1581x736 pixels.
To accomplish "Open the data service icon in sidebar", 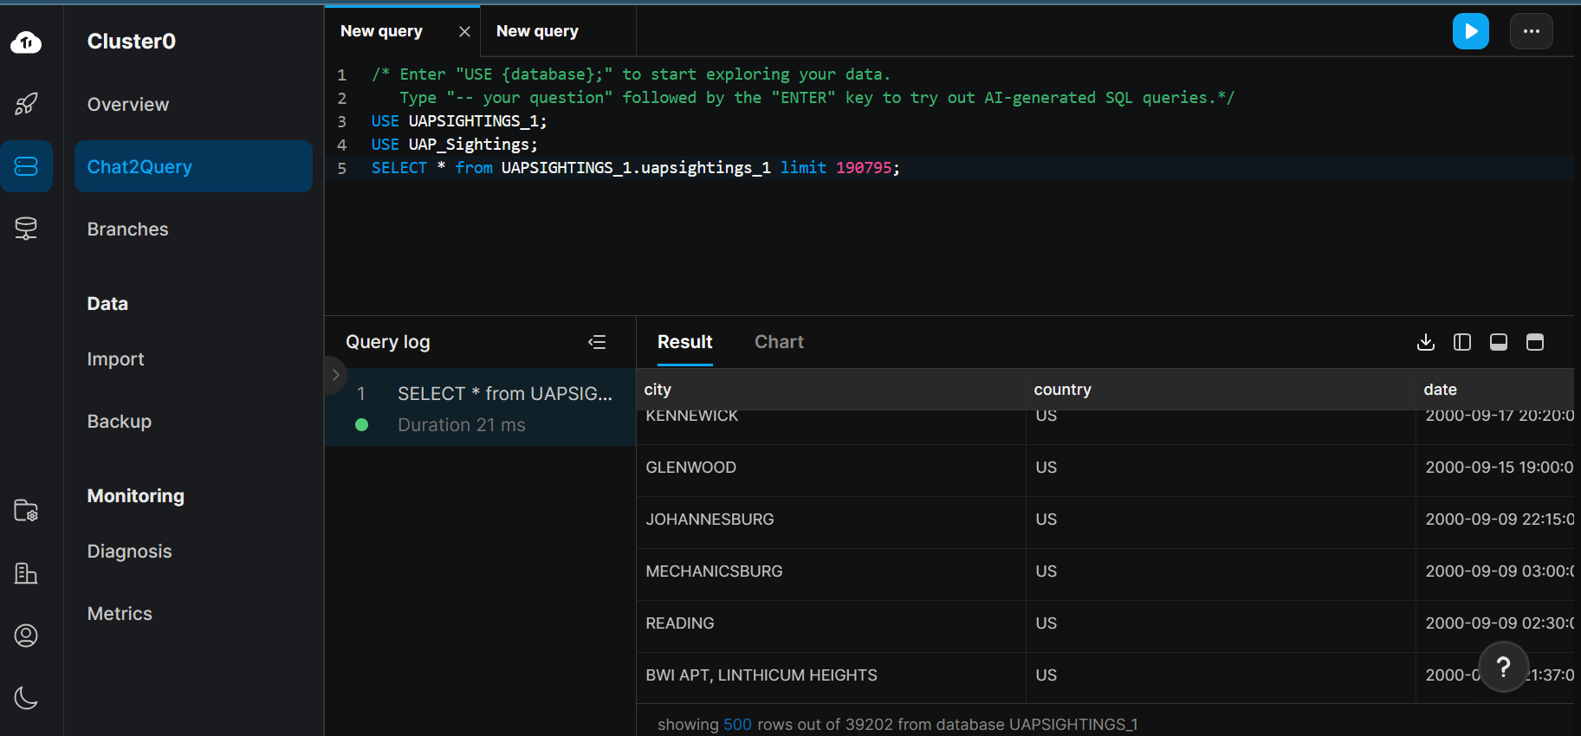I will point(26,229).
